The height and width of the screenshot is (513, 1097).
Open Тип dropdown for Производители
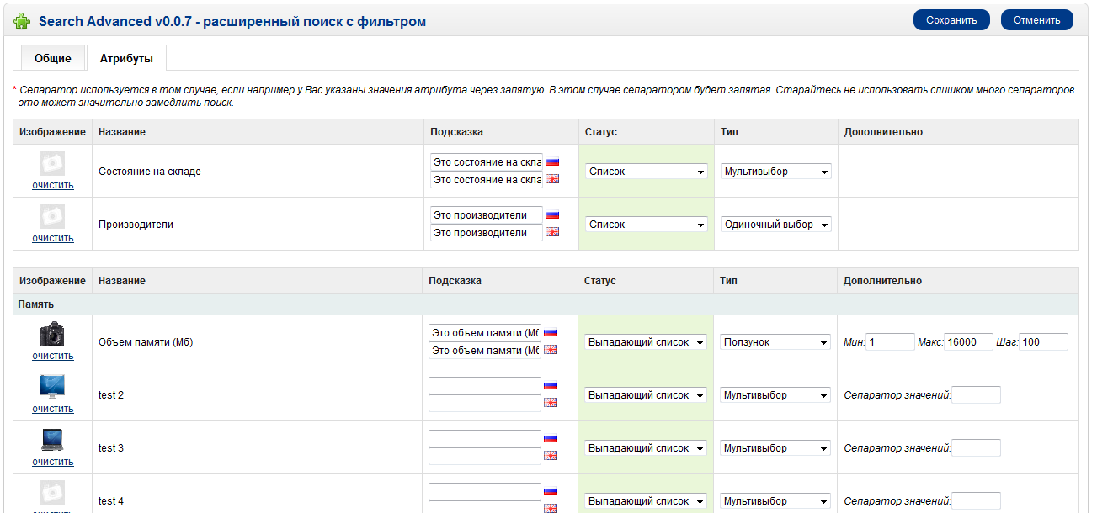775,225
